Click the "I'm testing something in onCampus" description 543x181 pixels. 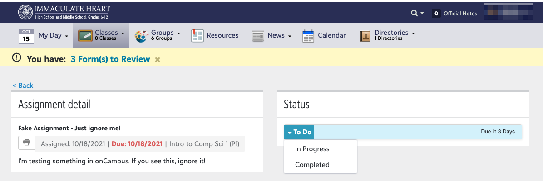(112, 161)
